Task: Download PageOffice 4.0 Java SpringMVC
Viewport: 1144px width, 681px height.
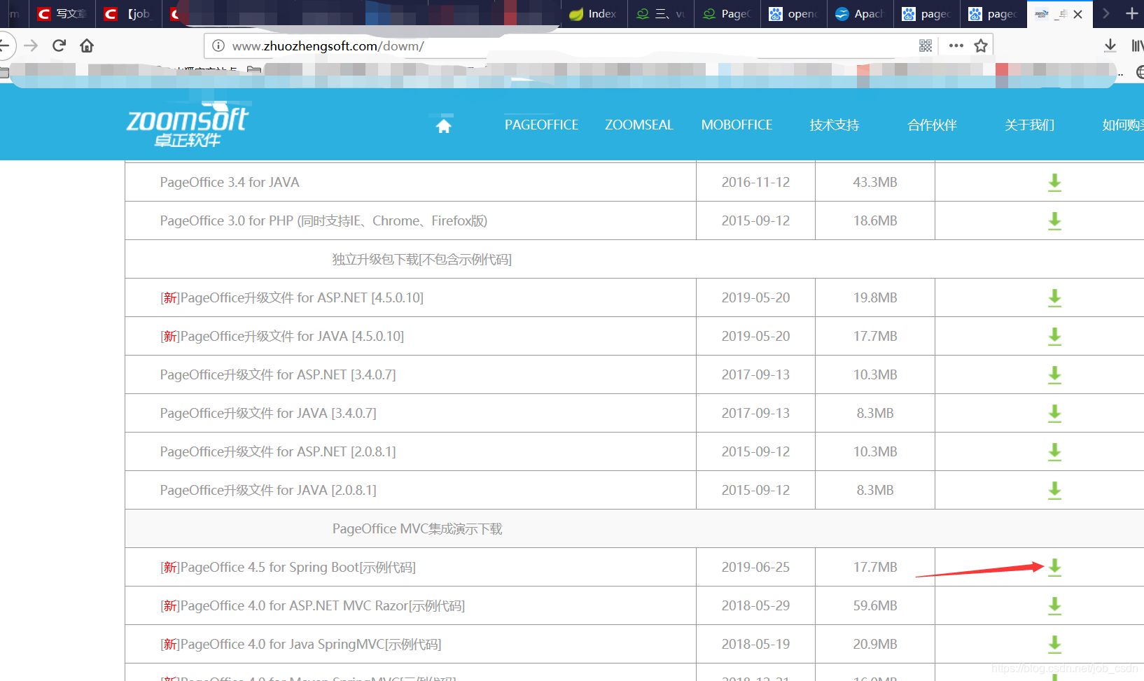Action: tap(1054, 645)
